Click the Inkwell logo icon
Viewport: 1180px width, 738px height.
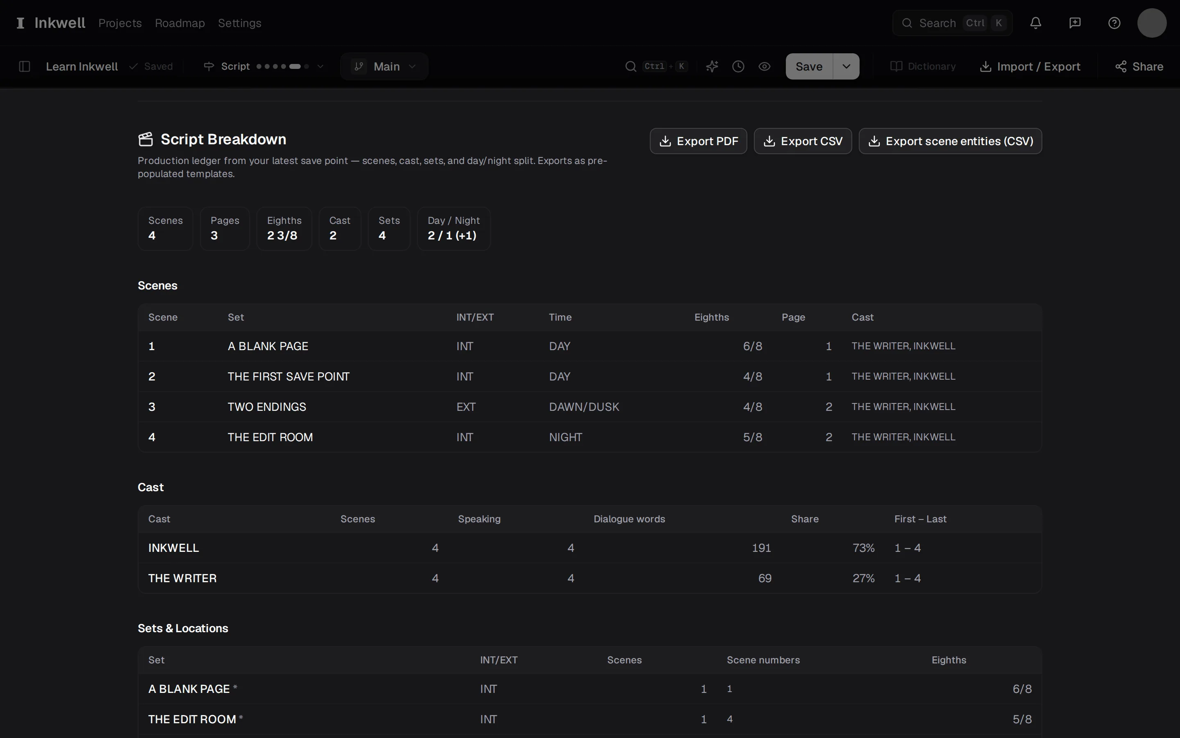20,23
